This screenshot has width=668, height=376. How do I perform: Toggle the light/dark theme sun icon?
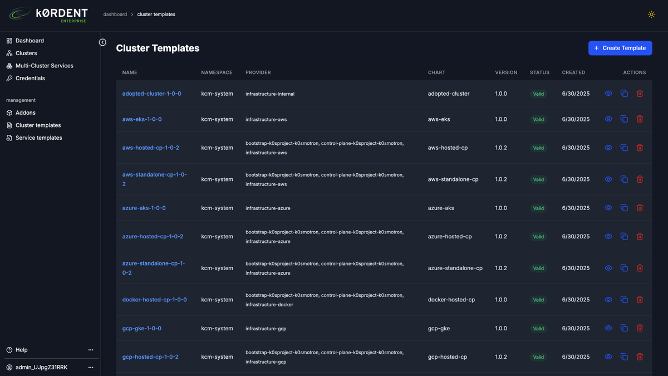[651, 14]
